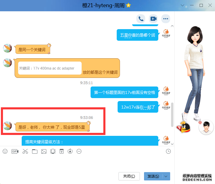Click scroll-up arrow of the chat area
Image resolution: width=215 pixels, height=184 pixels.
[x=172, y=26]
